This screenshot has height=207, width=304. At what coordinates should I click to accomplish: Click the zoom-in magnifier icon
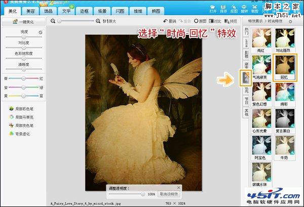pos(98,21)
